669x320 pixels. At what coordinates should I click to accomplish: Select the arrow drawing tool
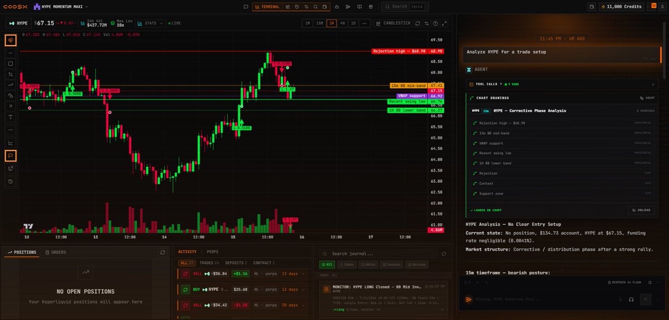click(11, 106)
